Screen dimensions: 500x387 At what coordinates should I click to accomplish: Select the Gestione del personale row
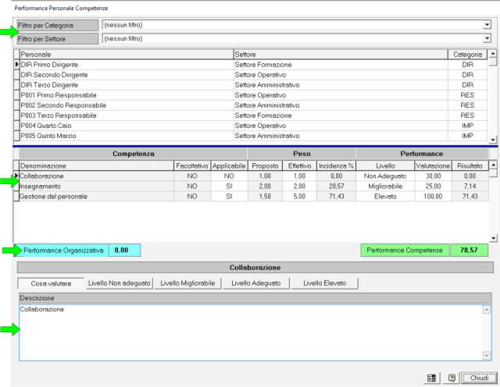(x=94, y=197)
